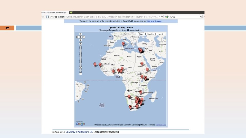Click the repository marker near Italy and Tunisia

[123, 44]
